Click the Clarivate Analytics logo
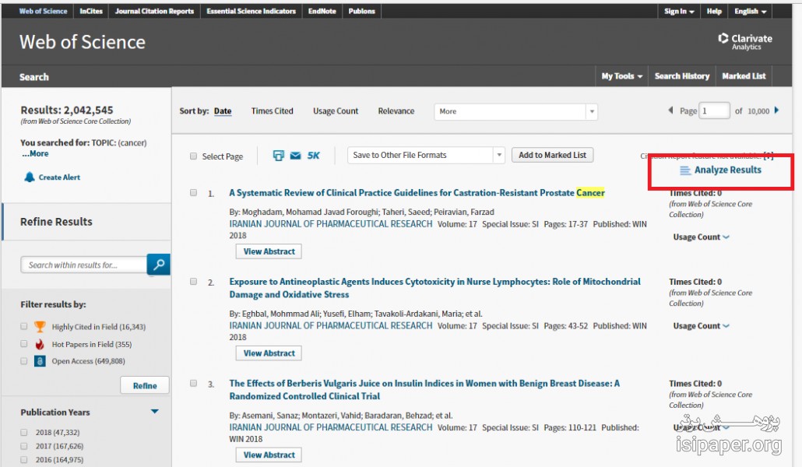The image size is (802, 467). 745,41
